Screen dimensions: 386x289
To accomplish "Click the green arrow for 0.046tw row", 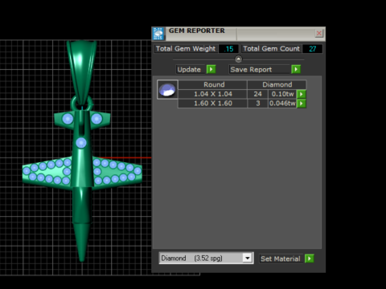I will coord(302,104).
